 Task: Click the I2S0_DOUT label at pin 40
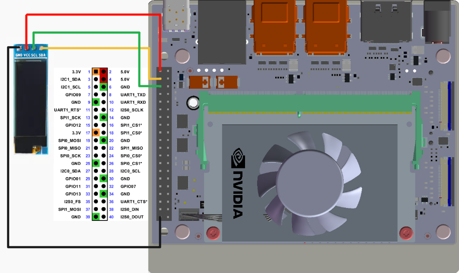click(132, 217)
